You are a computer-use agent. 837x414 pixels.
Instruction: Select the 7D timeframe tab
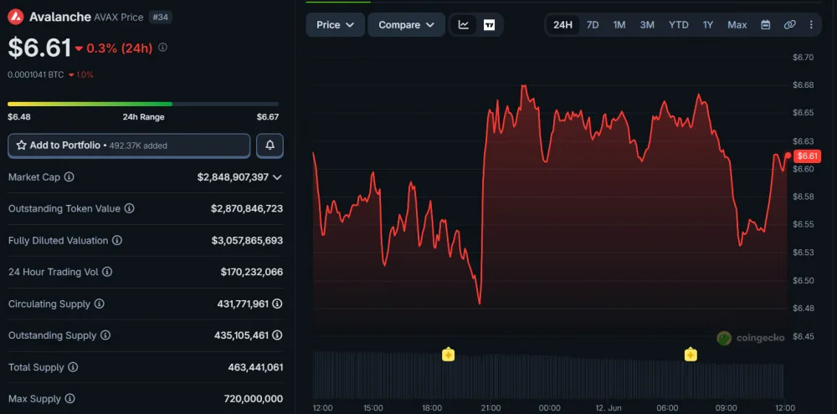pyautogui.click(x=593, y=25)
